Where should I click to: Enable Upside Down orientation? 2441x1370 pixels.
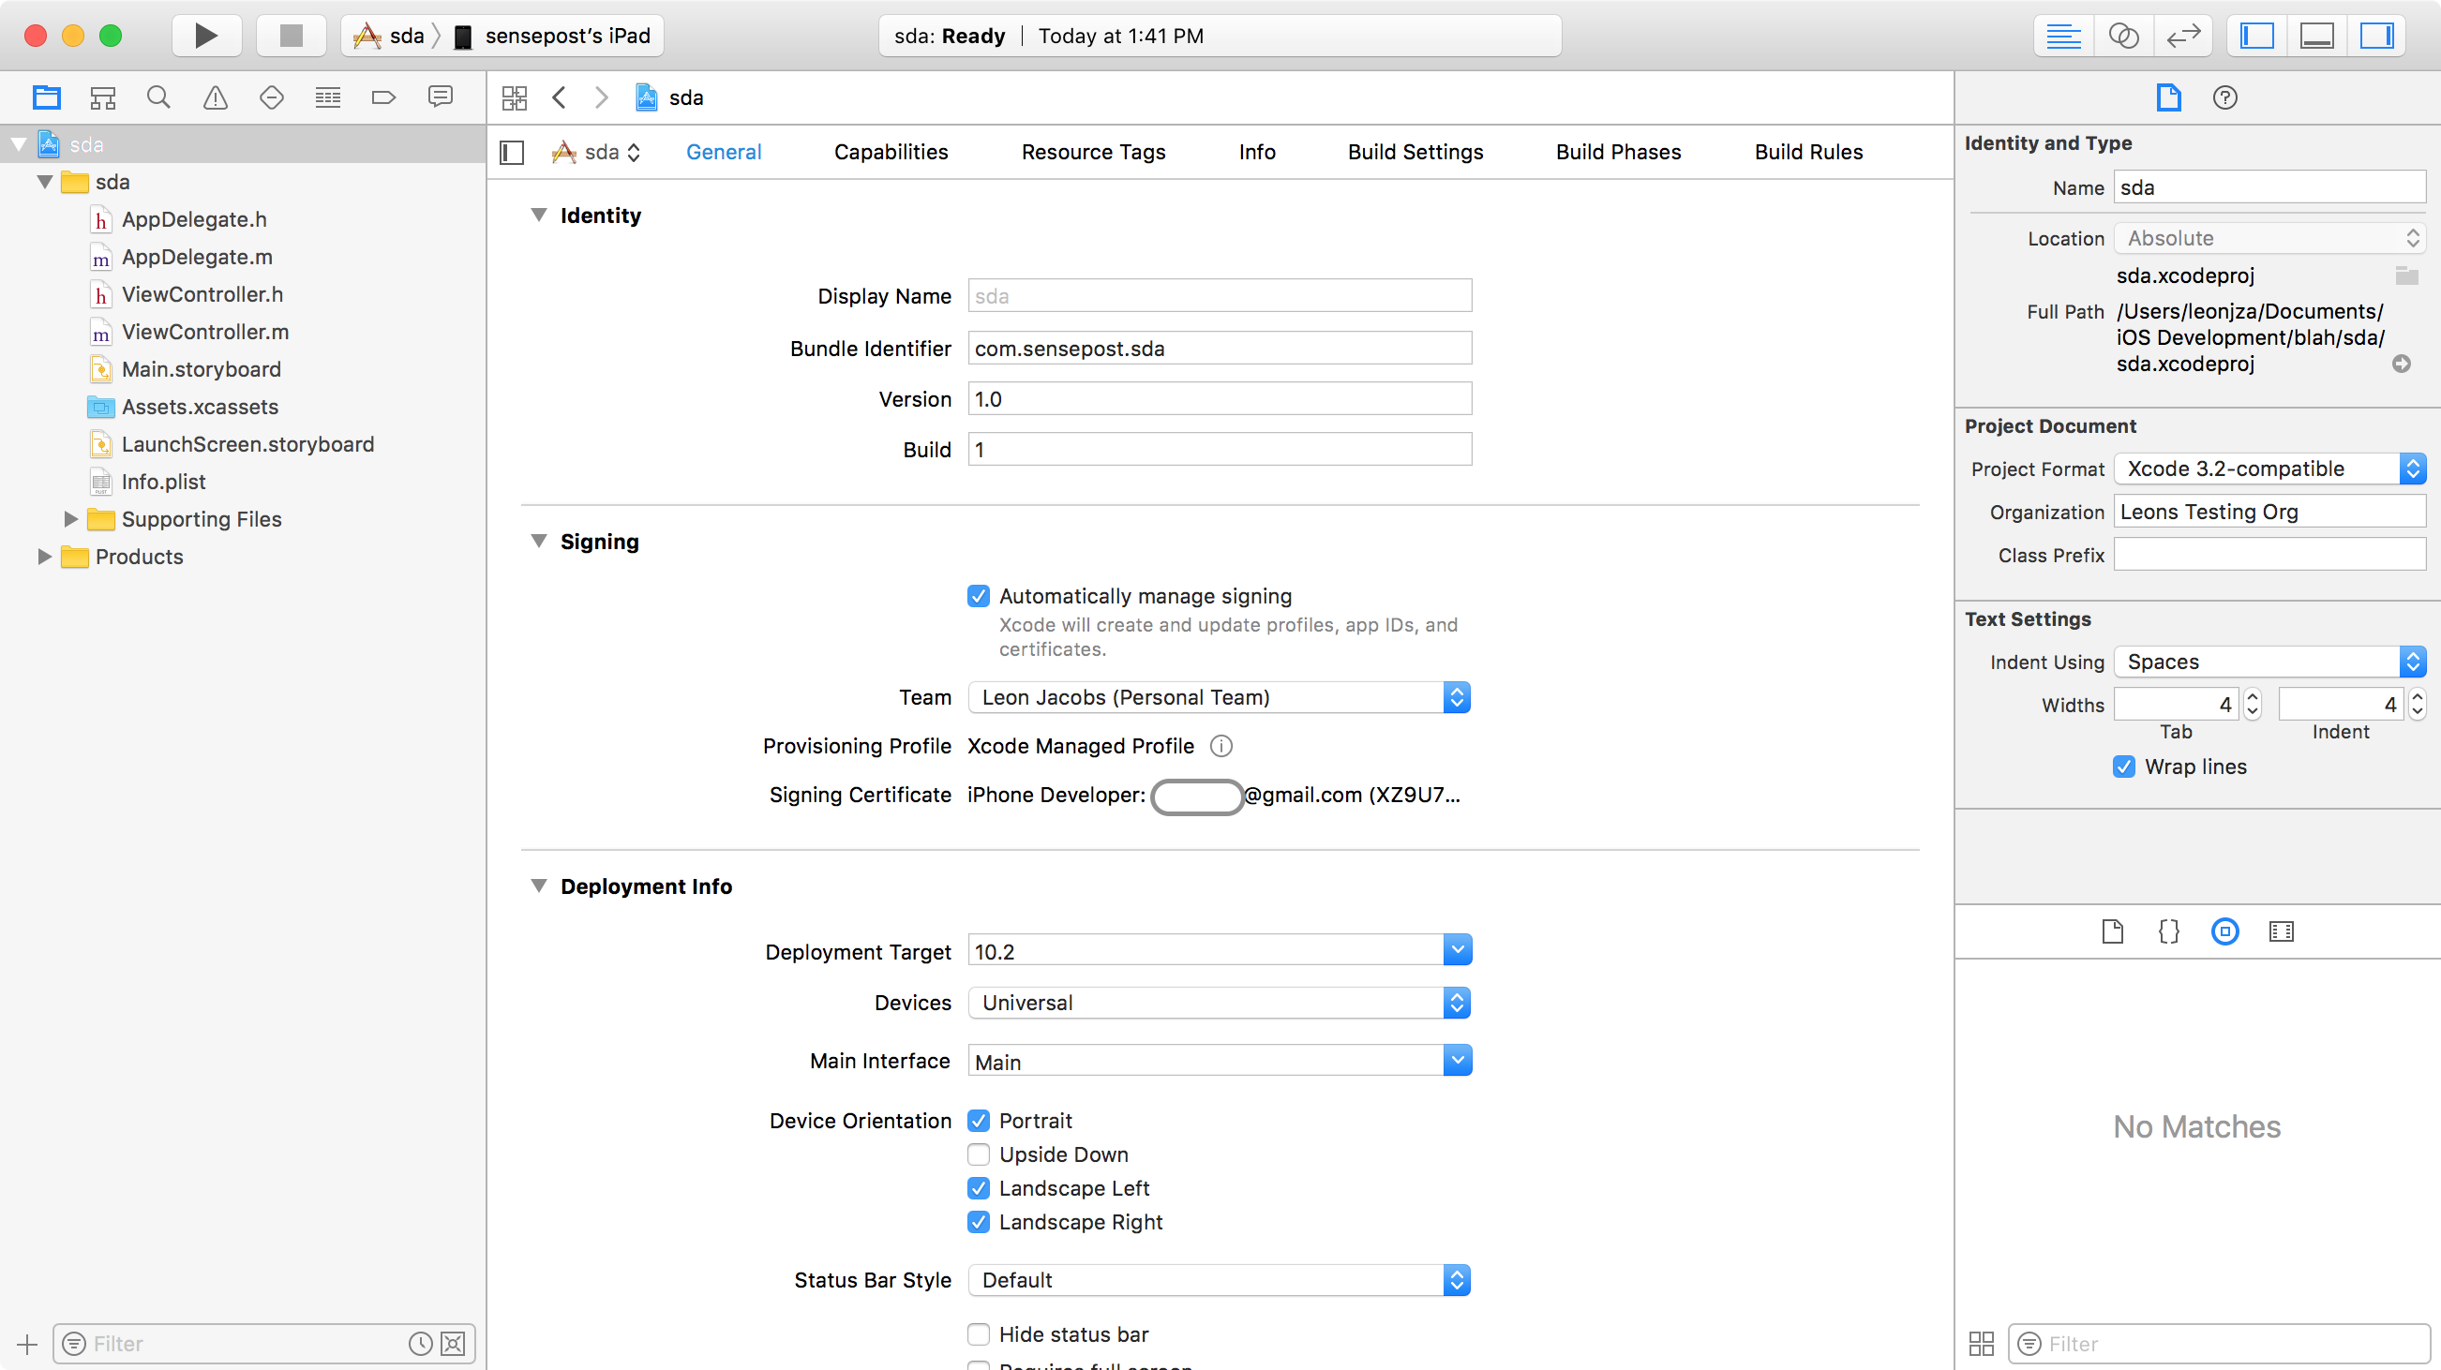(x=979, y=1154)
